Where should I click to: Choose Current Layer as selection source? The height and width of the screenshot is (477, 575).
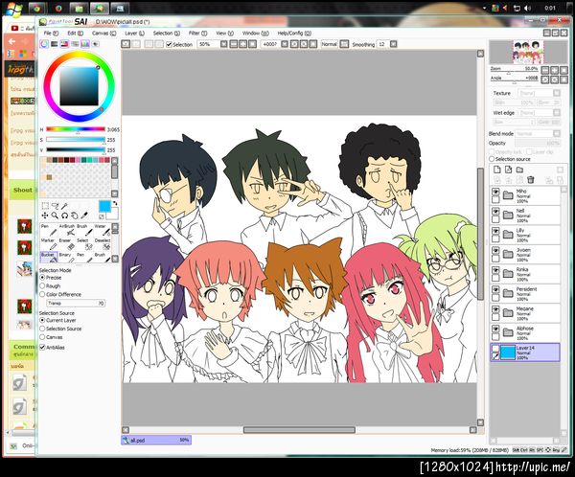42,320
